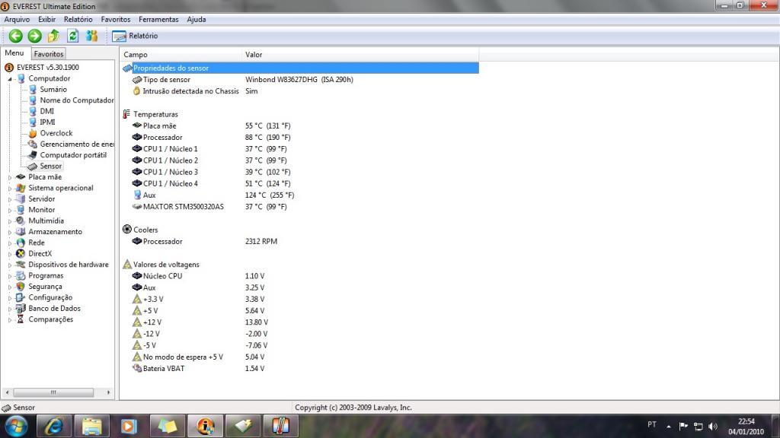Image resolution: width=780 pixels, height=438 pixels.
Task: Open the Arquivo menu
Action: pyautogui.click(x=17, y=19)
